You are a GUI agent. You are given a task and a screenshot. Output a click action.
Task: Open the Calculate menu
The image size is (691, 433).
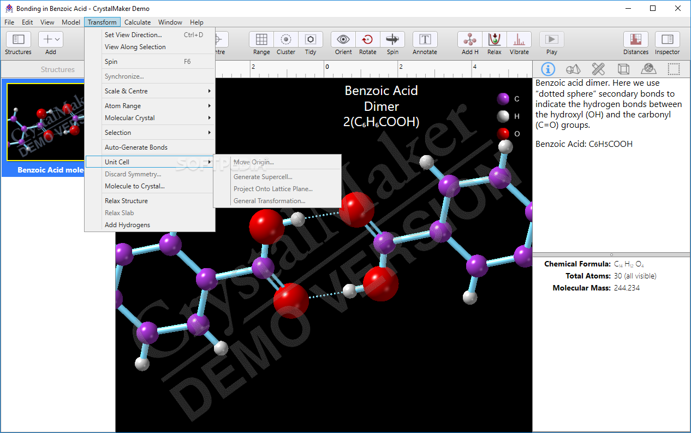point(138,22)
